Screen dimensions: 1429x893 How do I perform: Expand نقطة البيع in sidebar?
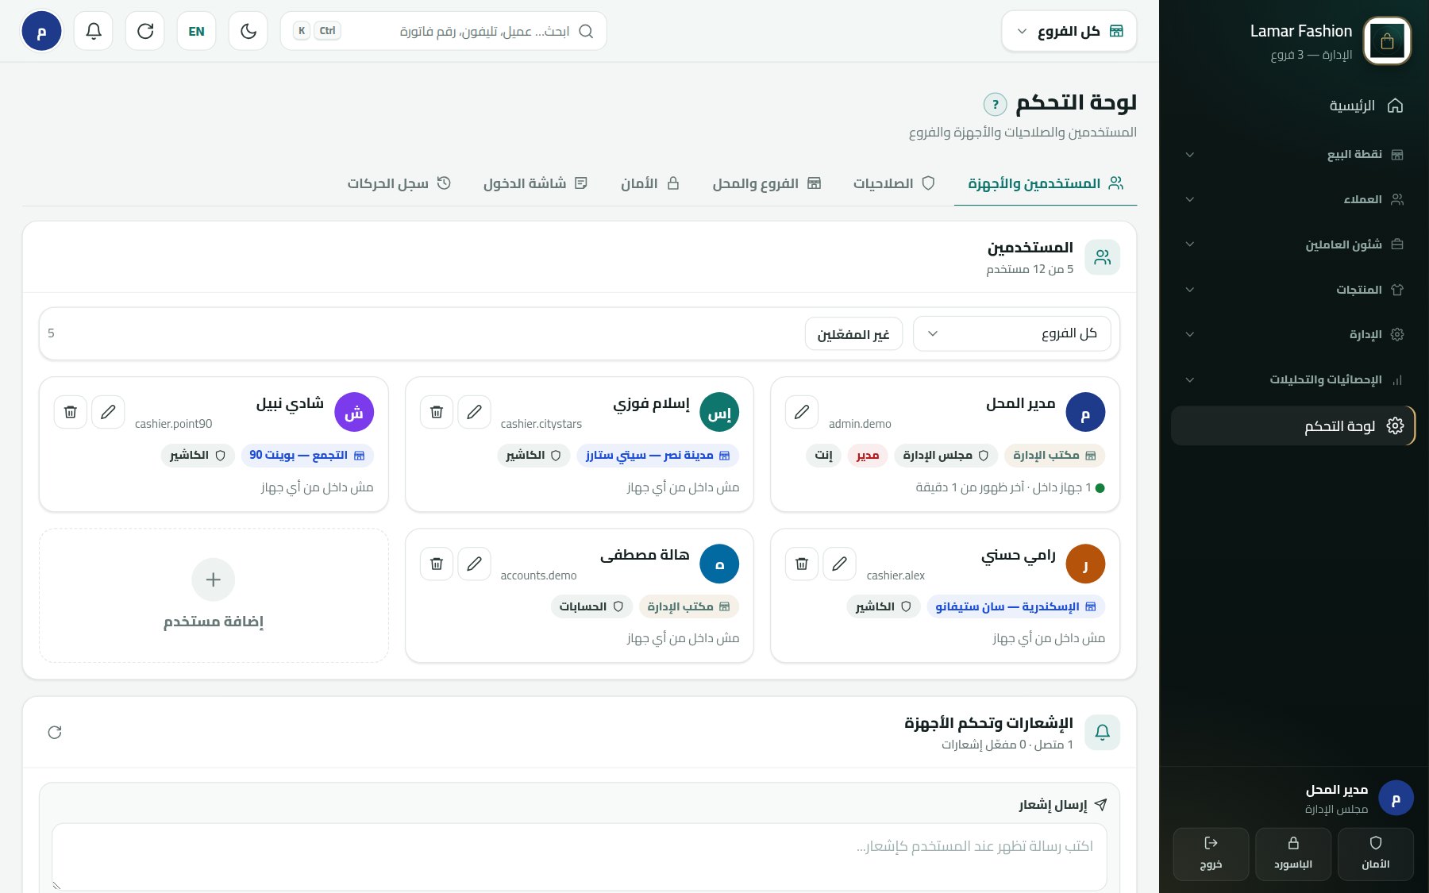pyautogui.click(x=1294, y=154)
